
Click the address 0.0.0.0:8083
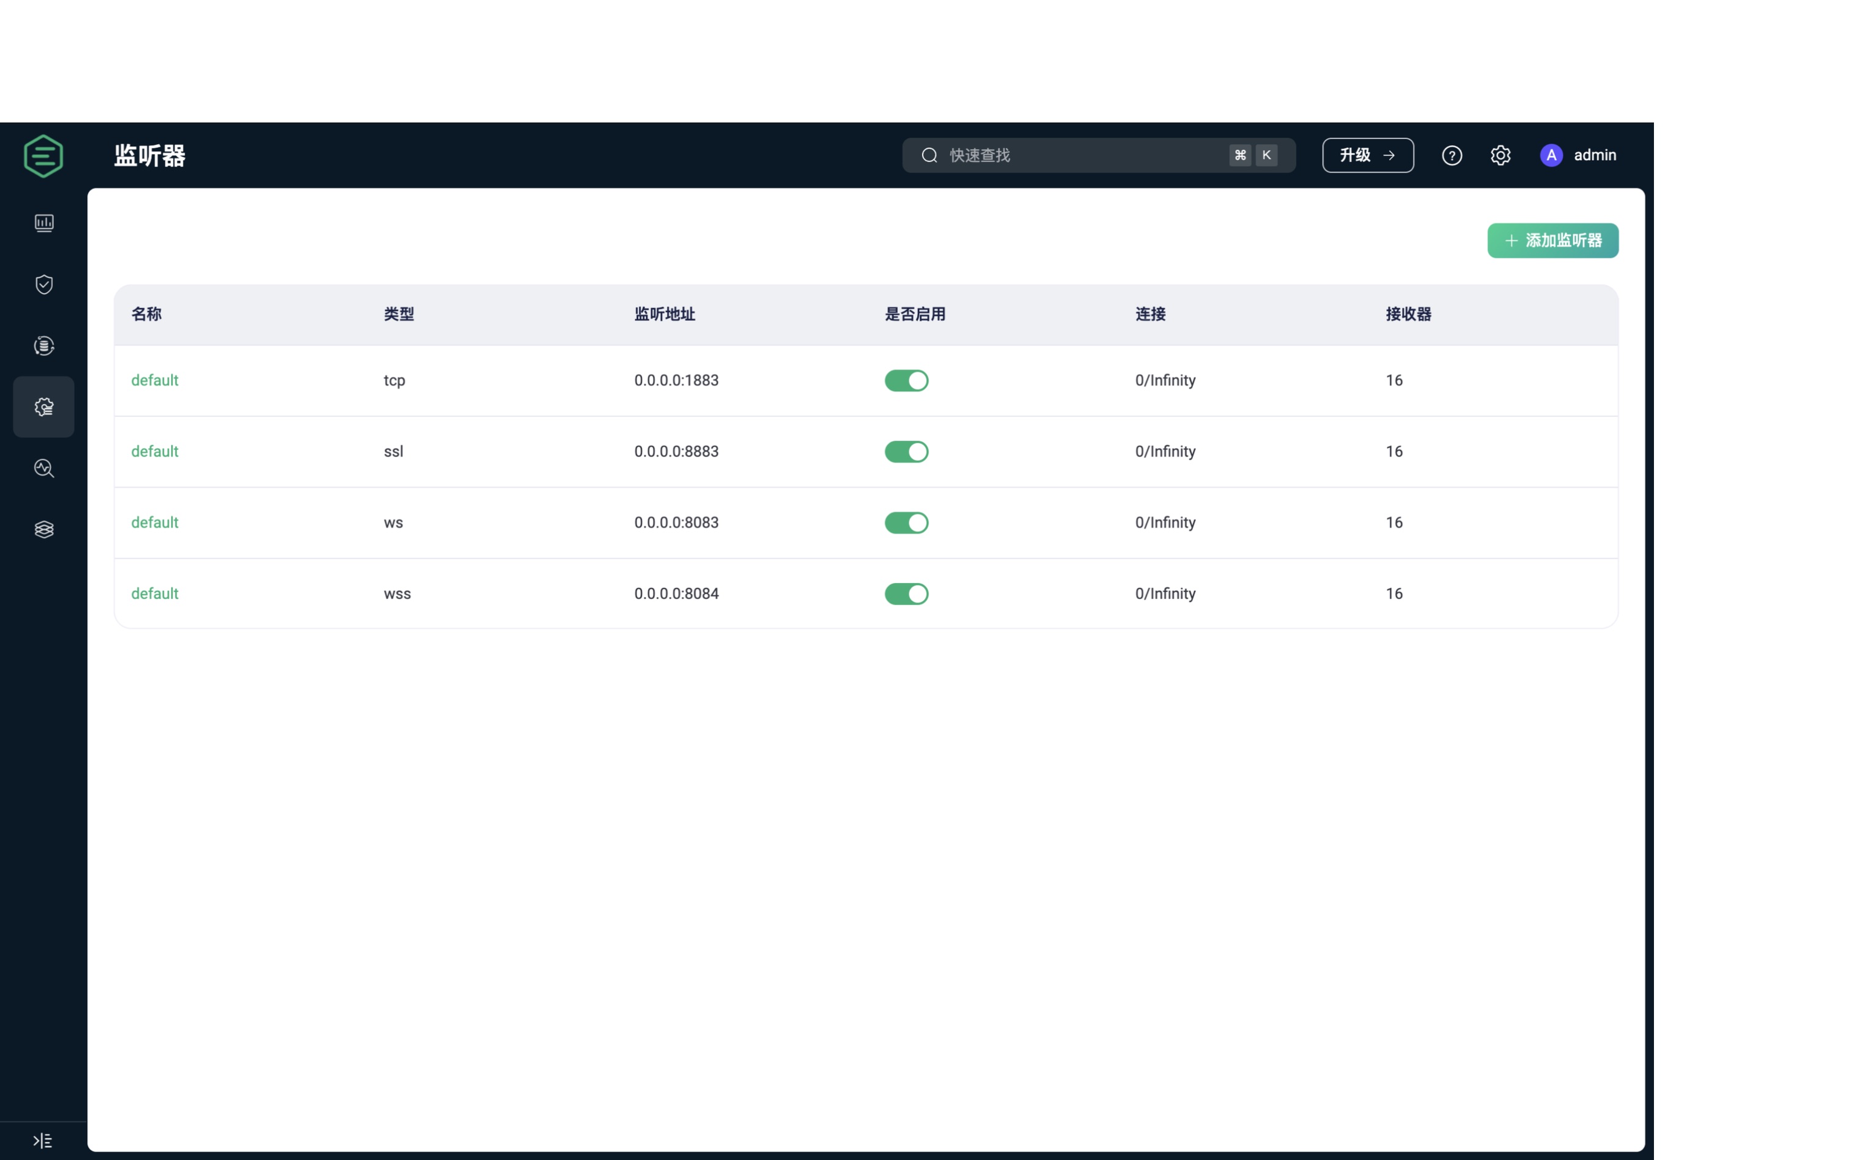tap(676, 523)
